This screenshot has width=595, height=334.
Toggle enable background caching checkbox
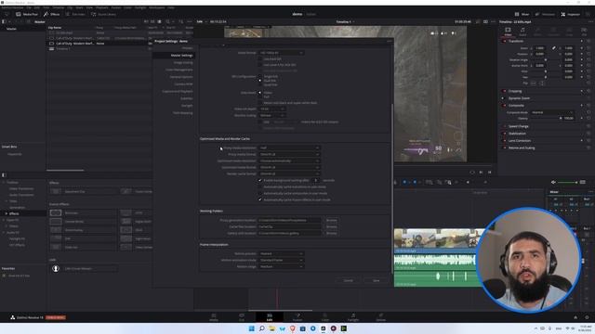(x=260, y=180)
